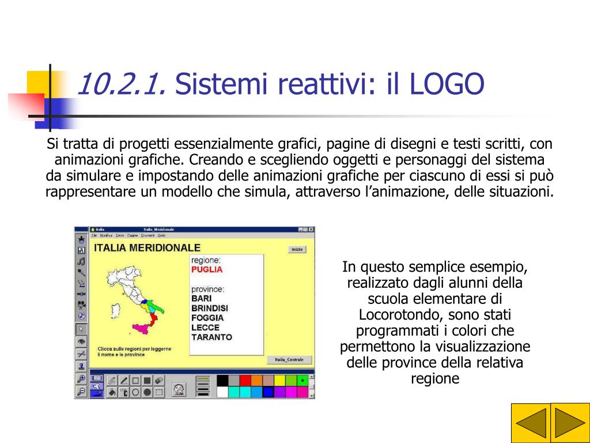Pick the bright green swatch with dot
590x443 pixels.
(302, 381)
